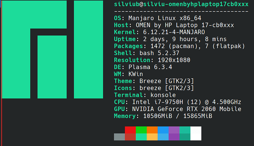Select the orange color block
254x146 pixels.
coord(152,130)
